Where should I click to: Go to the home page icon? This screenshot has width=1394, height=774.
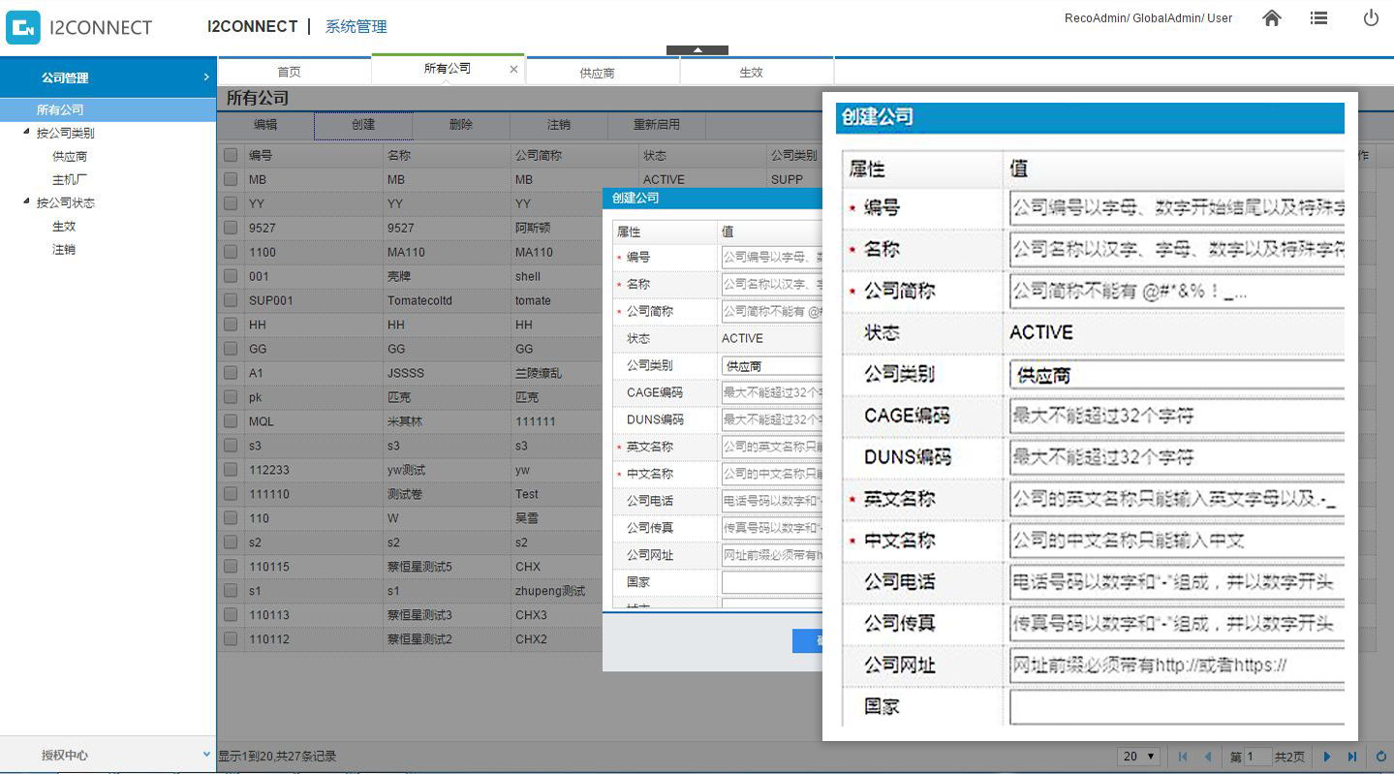tap(1272, 17)
